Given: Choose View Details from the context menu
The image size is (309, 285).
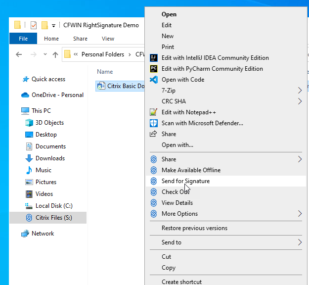Looking at the screenshot, I should [x=177, y=203].
